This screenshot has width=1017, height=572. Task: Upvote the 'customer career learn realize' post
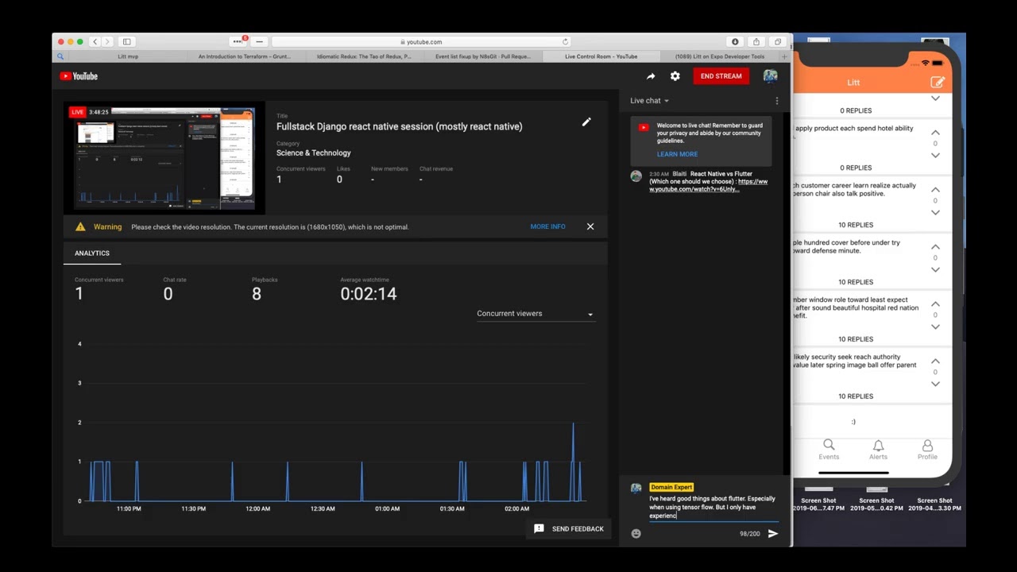[x=935, y=190]
